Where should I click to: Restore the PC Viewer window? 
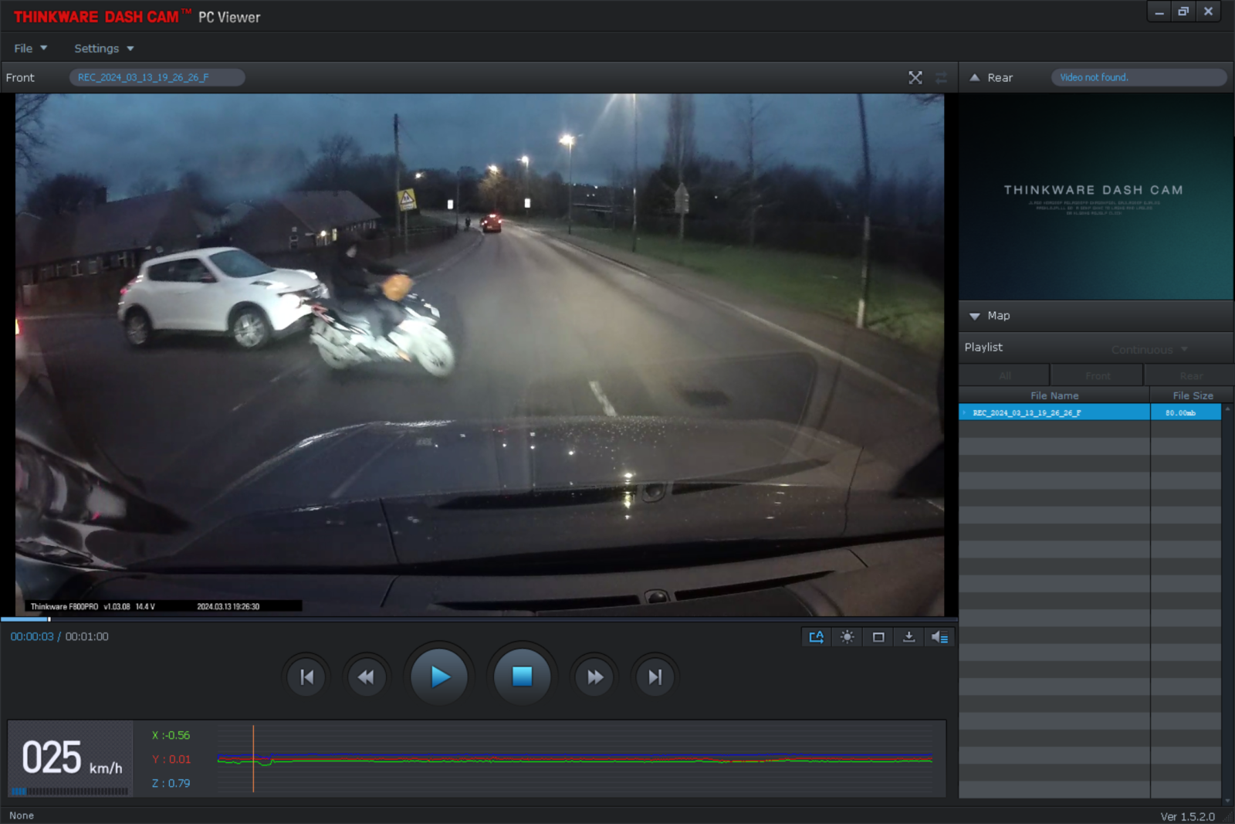(1183, 12)
